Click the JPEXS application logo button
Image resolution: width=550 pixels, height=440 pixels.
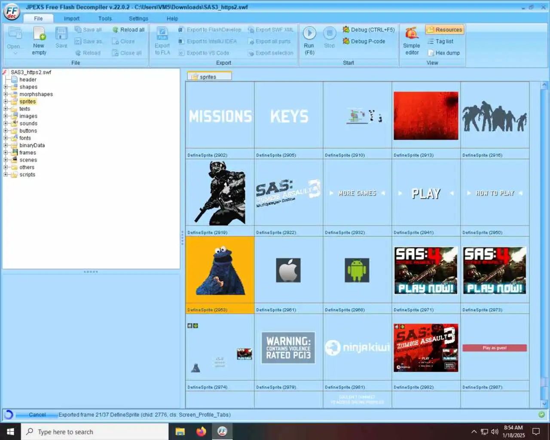[12, 12]
